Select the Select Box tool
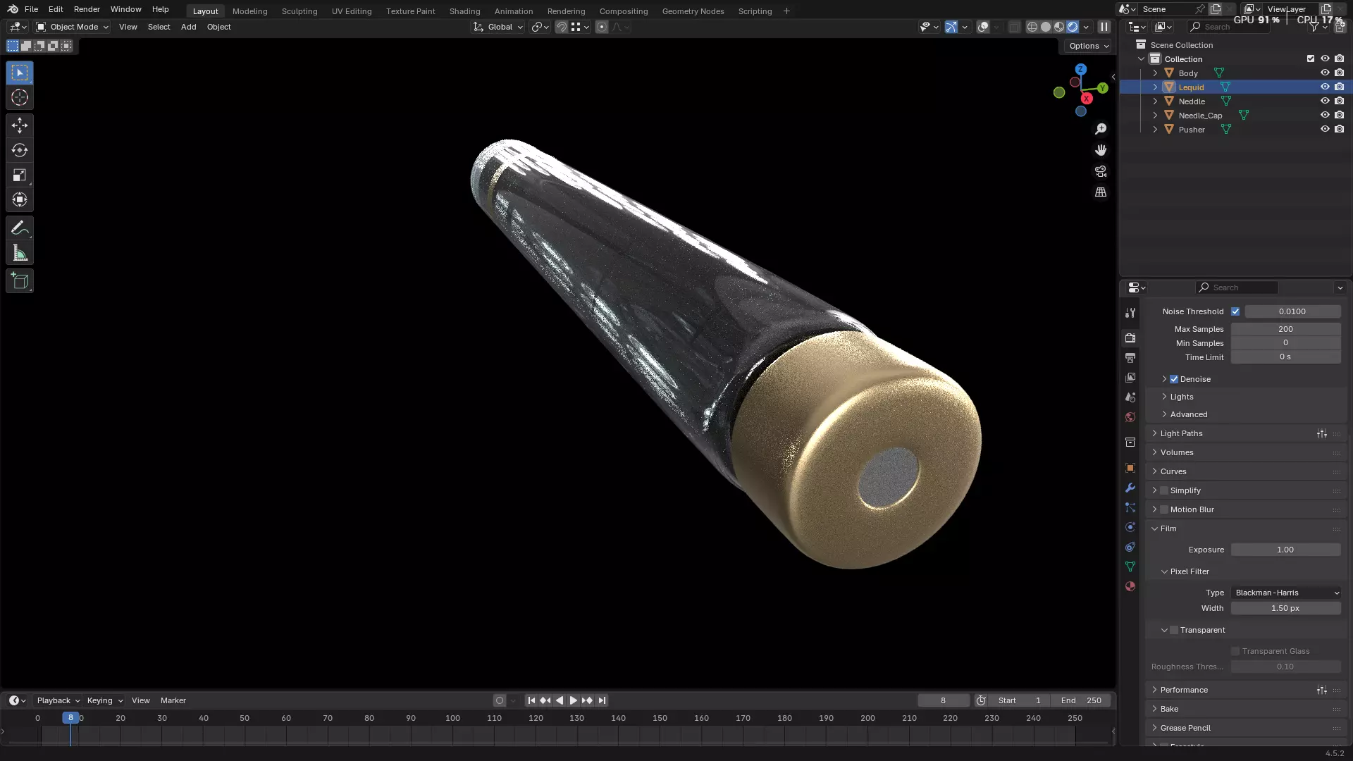The width and height of the screenshot is (1353, 761). pos(20,73)
